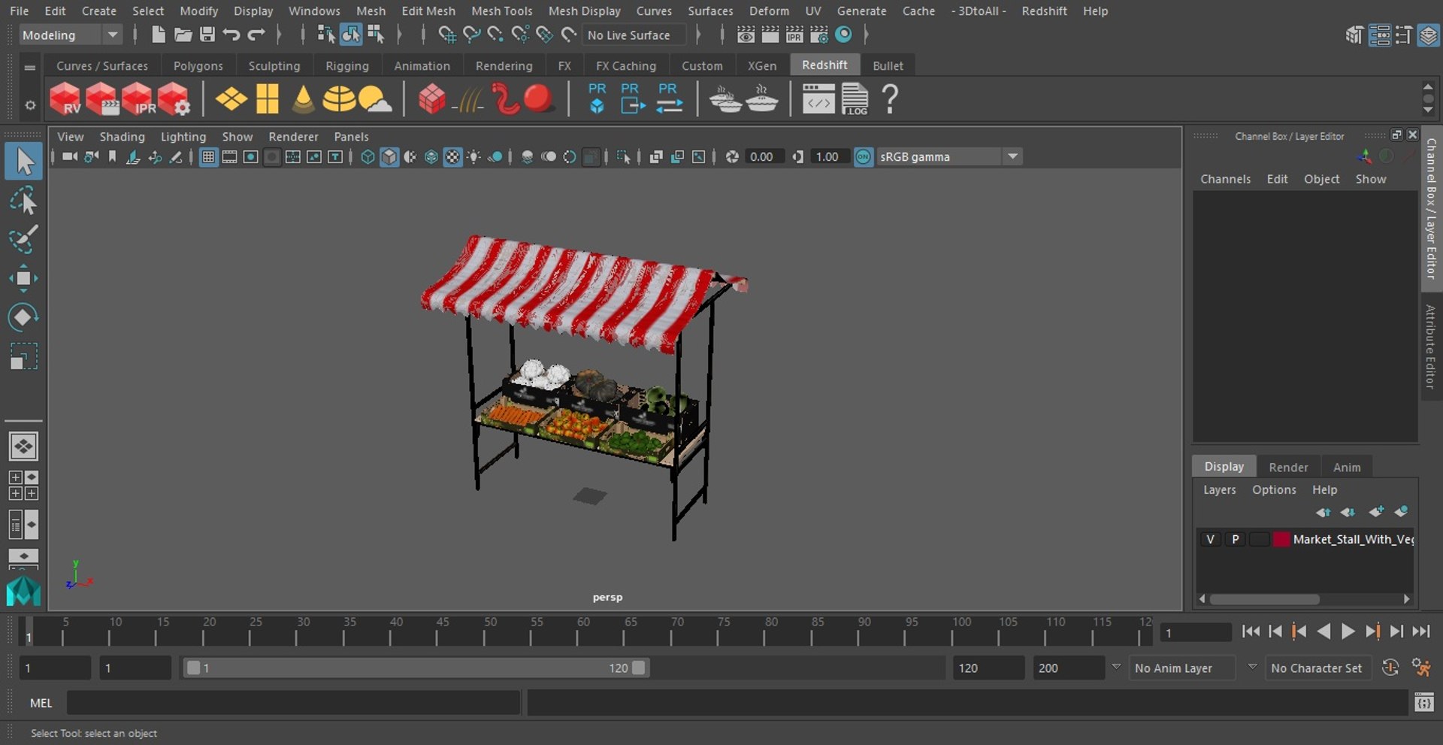
Task: Click the Select tool arrow
Action: (x=23, y=162)
